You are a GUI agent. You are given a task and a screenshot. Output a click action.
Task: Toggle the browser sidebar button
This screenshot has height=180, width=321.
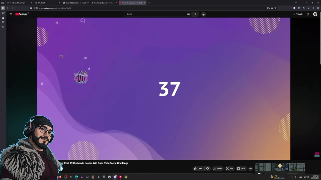[x=3, y=8]
